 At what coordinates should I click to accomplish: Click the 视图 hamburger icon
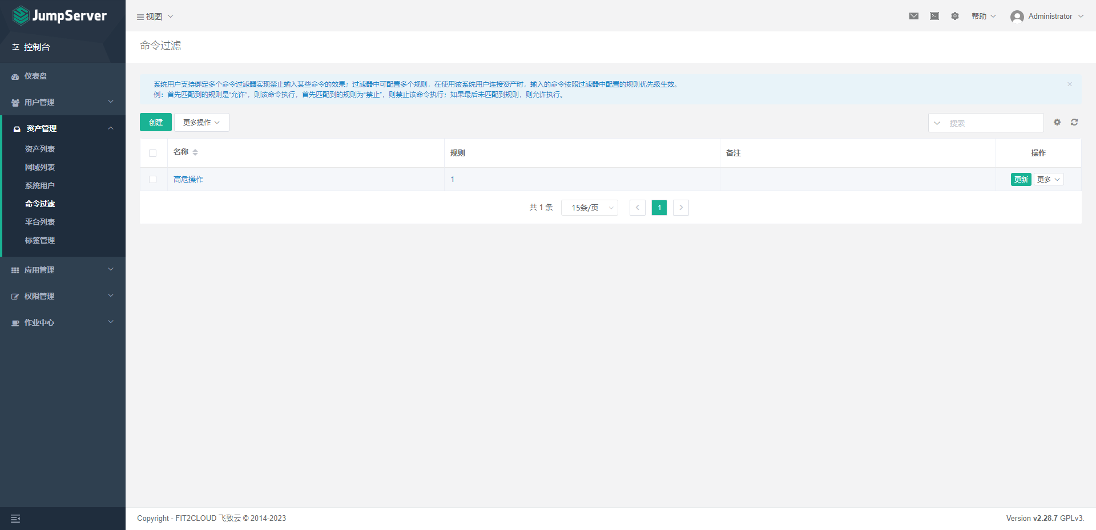click(140, 17)
